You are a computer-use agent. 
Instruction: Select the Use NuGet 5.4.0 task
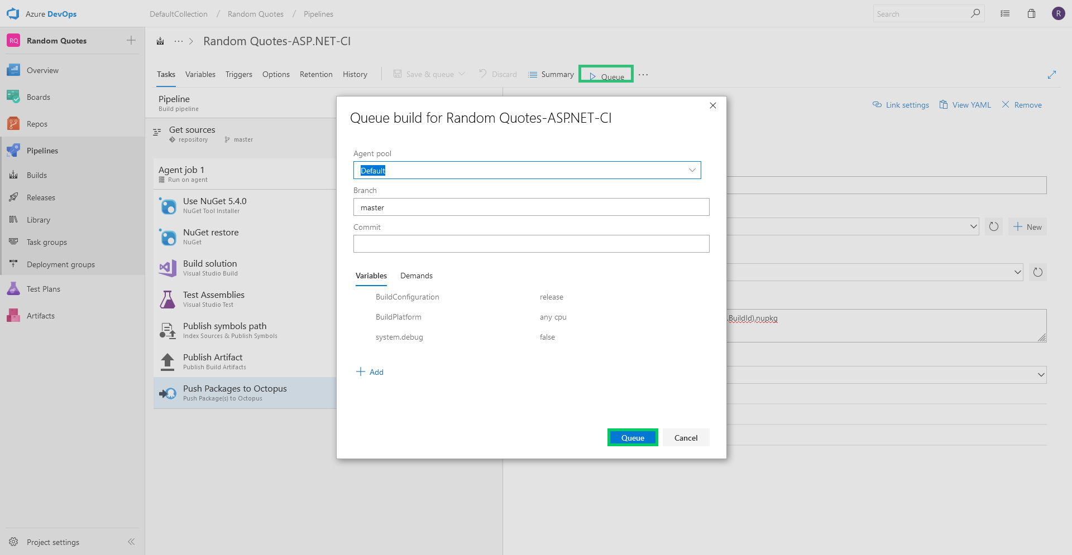click(245, 205)
